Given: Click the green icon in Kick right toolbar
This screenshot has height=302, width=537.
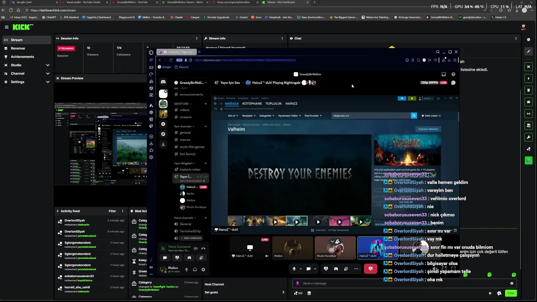Looking at the screenshot, I should click(529, 160).
